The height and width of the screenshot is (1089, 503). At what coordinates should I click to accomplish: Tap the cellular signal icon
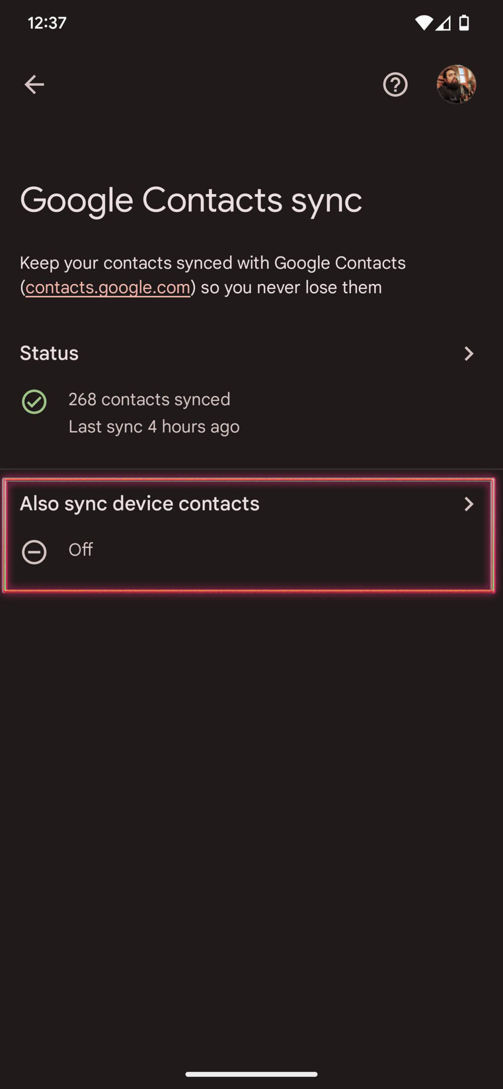click(443, 23)
